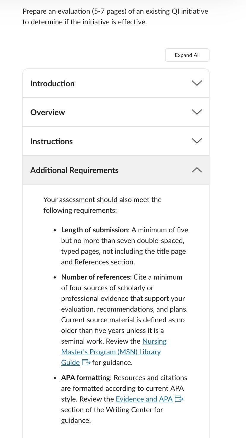246x438 pixels.
Task: Select the Overview accordion heading
Action: pos(47,112)
